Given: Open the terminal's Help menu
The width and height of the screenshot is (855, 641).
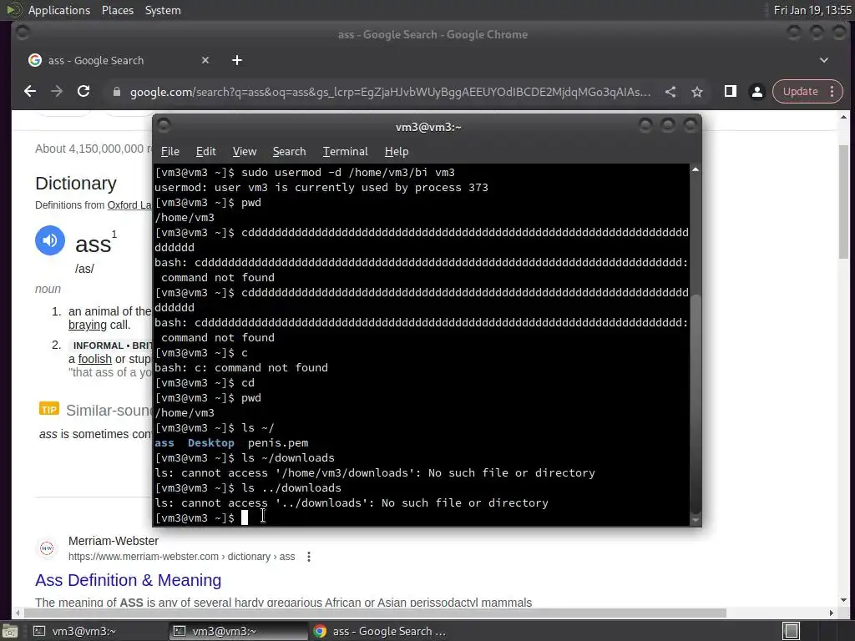Looking at the screenshot, I should (x=397, y=152).
